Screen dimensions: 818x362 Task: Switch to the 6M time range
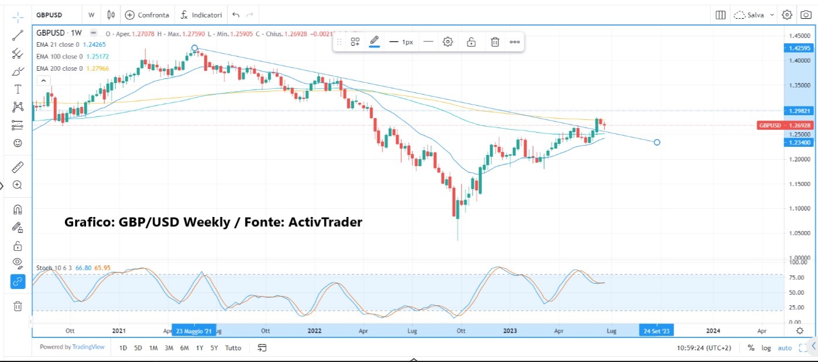pos(184,348)
